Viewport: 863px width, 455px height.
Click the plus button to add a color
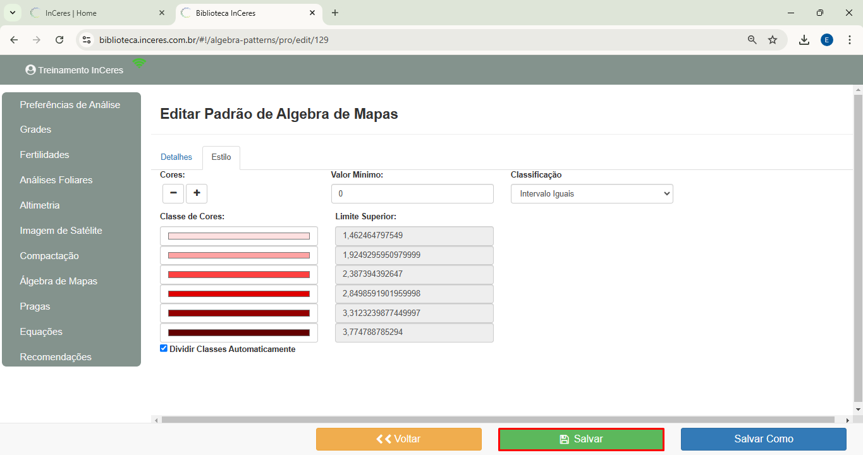[x=197, y=193]
